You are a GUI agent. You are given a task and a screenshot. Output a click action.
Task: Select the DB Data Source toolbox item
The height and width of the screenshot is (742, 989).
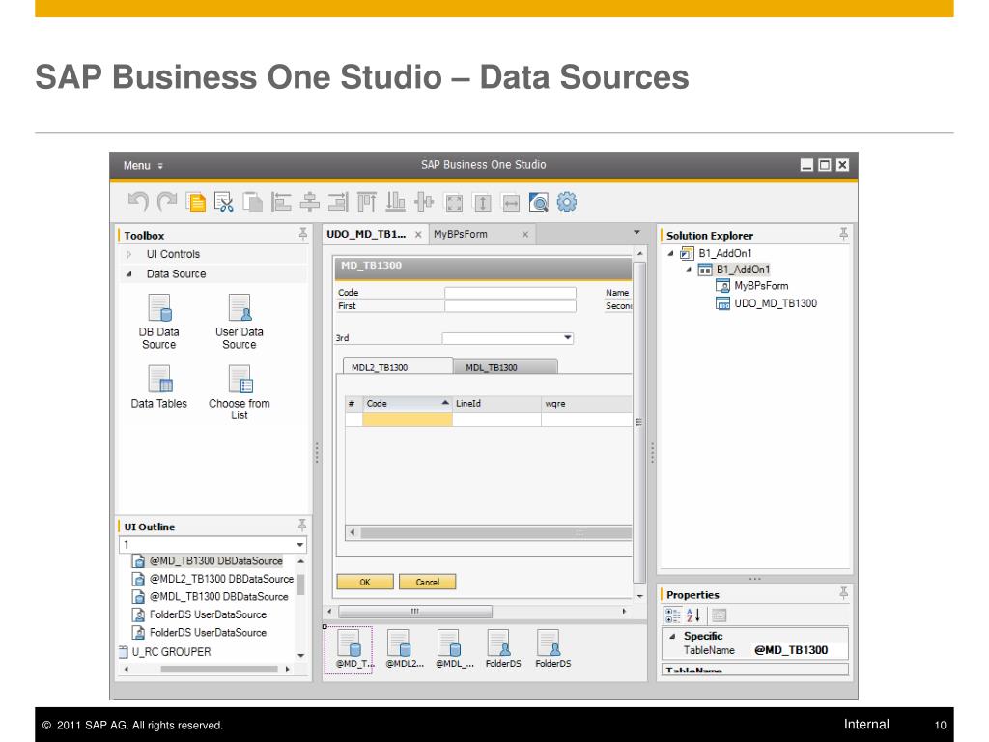pos(159,322)
